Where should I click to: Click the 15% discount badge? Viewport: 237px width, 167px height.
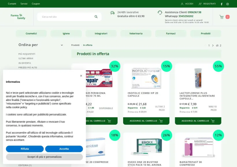166,66
